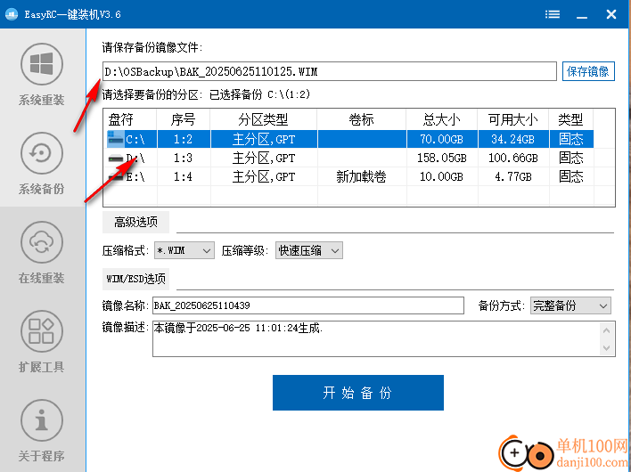This screenshot has height=472, width=631.
Task: Open the title bar menu list icon
Action: coord(553,14)
